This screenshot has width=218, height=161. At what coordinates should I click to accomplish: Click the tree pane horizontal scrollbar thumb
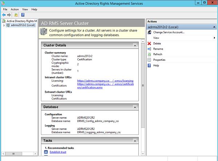[x=13, y=154]
